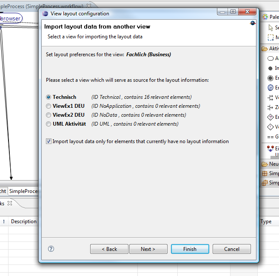Open dialog help question mark icon
This screenshot has width=279, height=276.
tap(51, 249)
